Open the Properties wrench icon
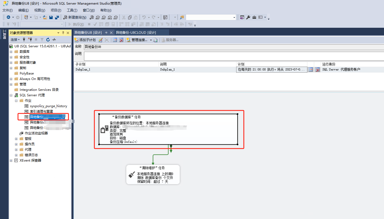 click(x=248, y=17)
